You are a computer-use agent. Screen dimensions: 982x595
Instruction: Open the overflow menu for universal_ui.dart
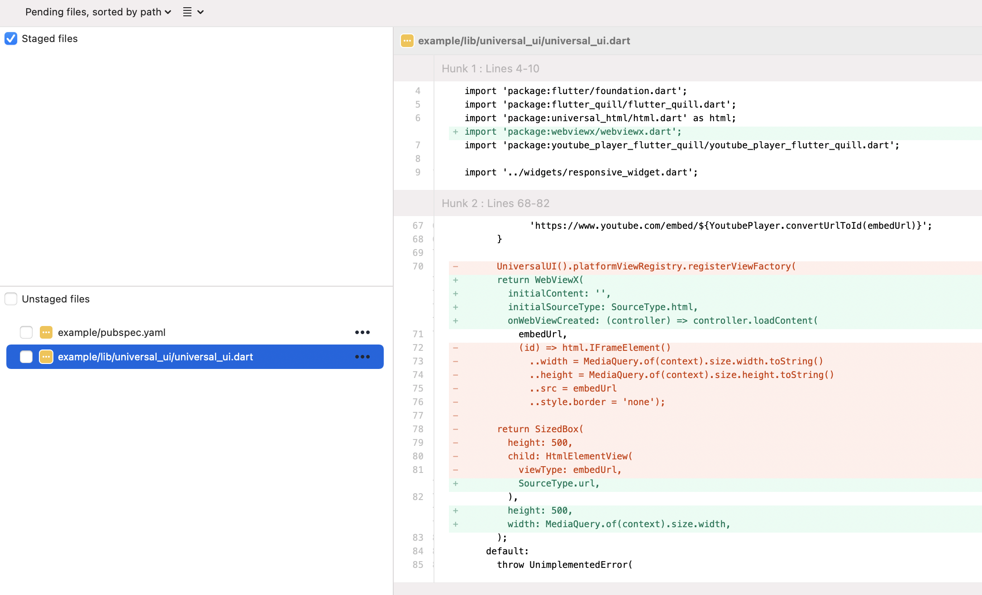(x=362, y=357)
